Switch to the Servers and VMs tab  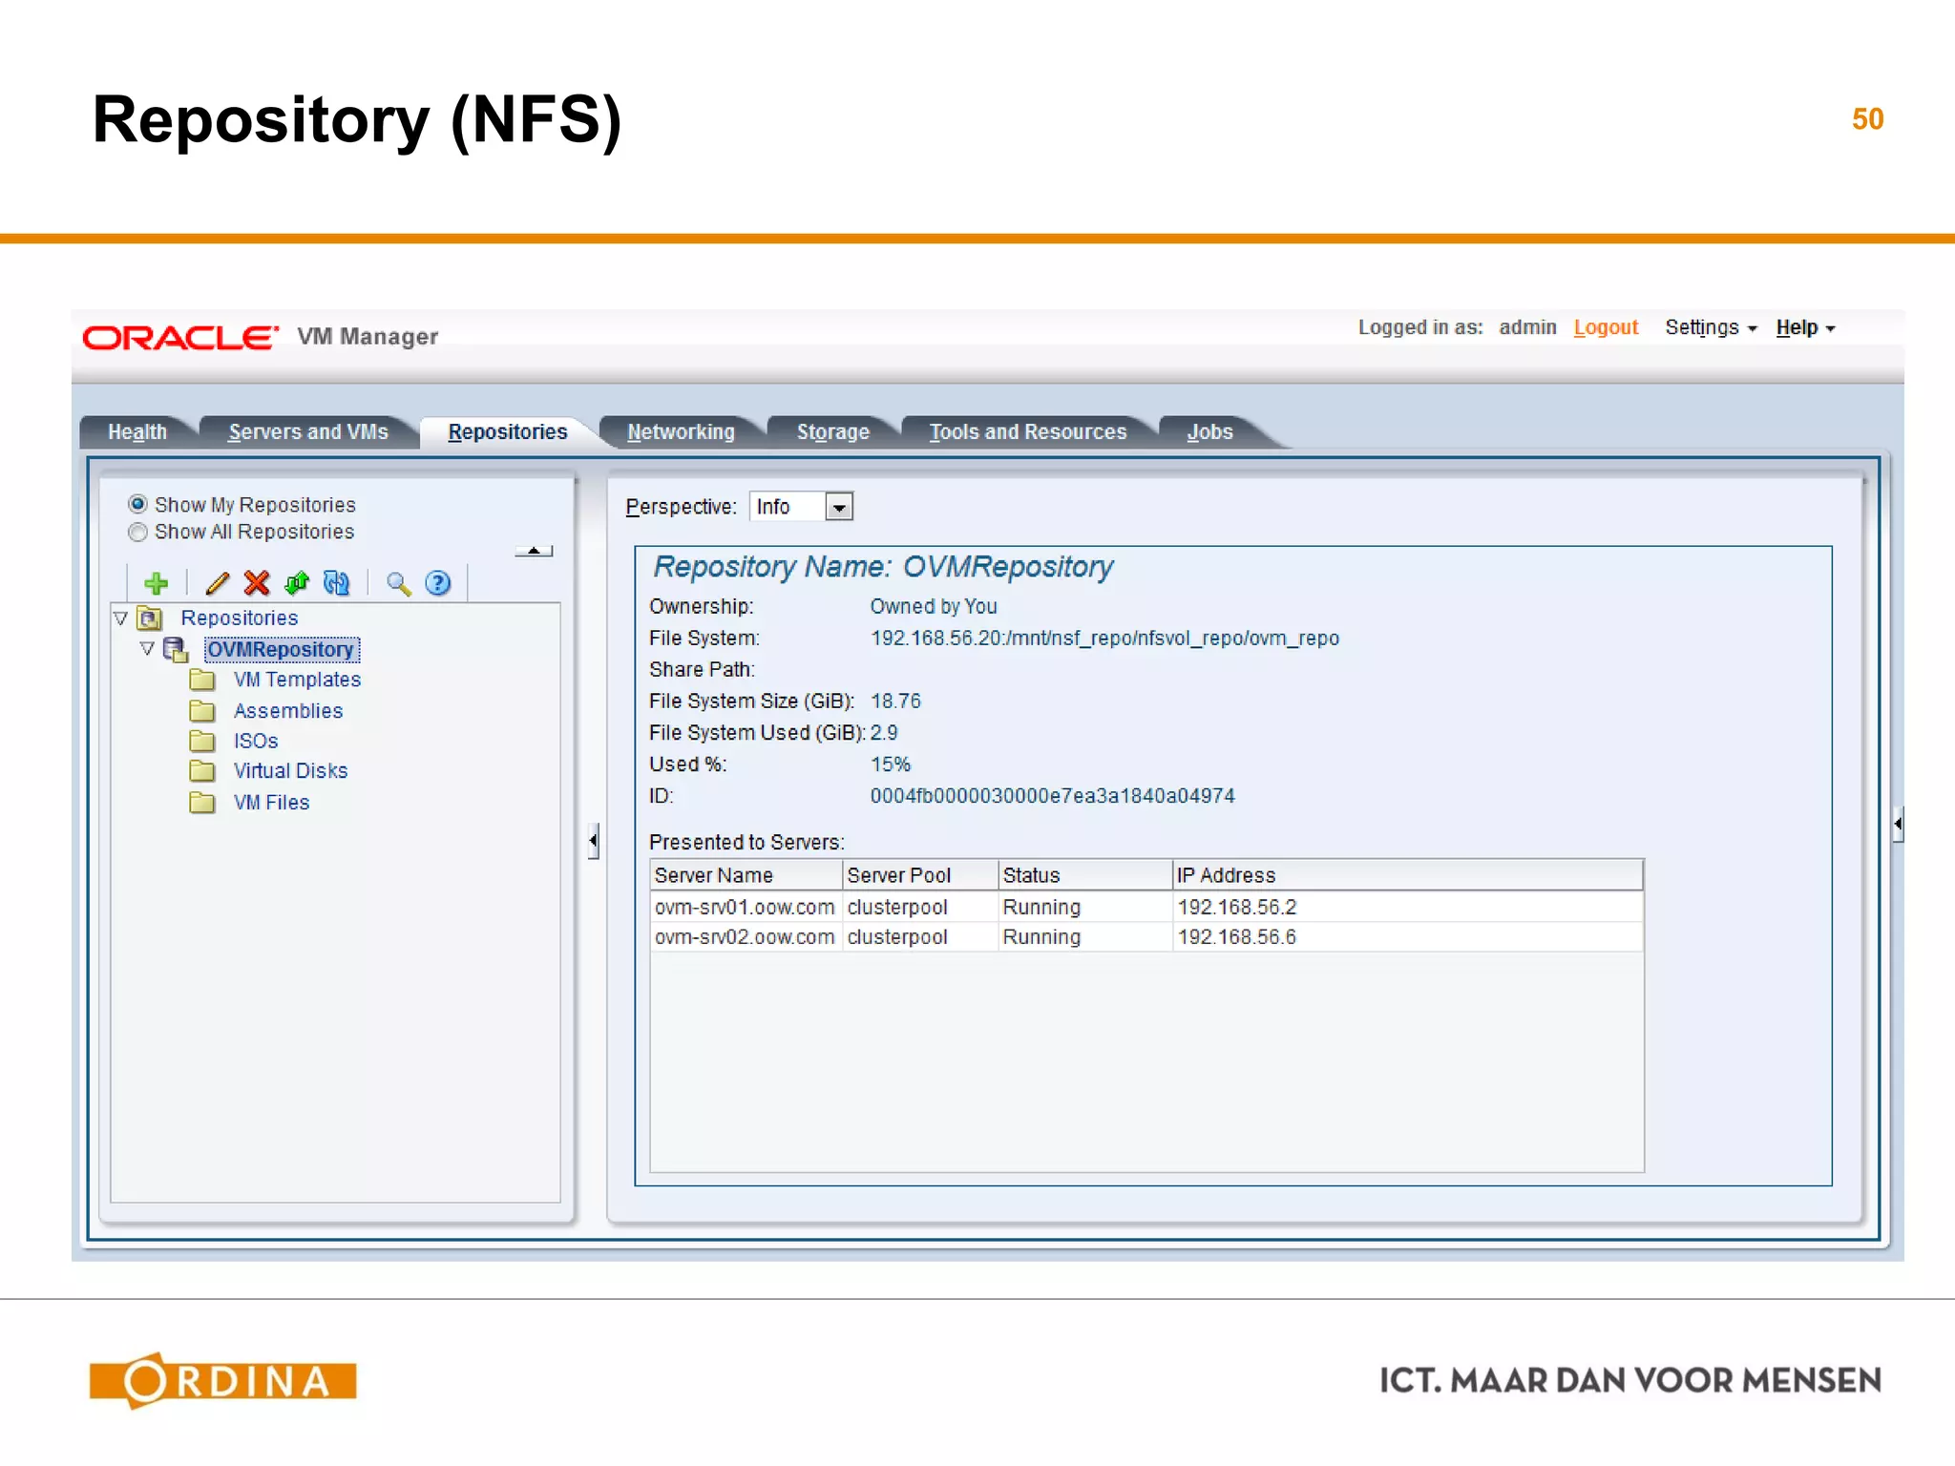pos(308,432)
